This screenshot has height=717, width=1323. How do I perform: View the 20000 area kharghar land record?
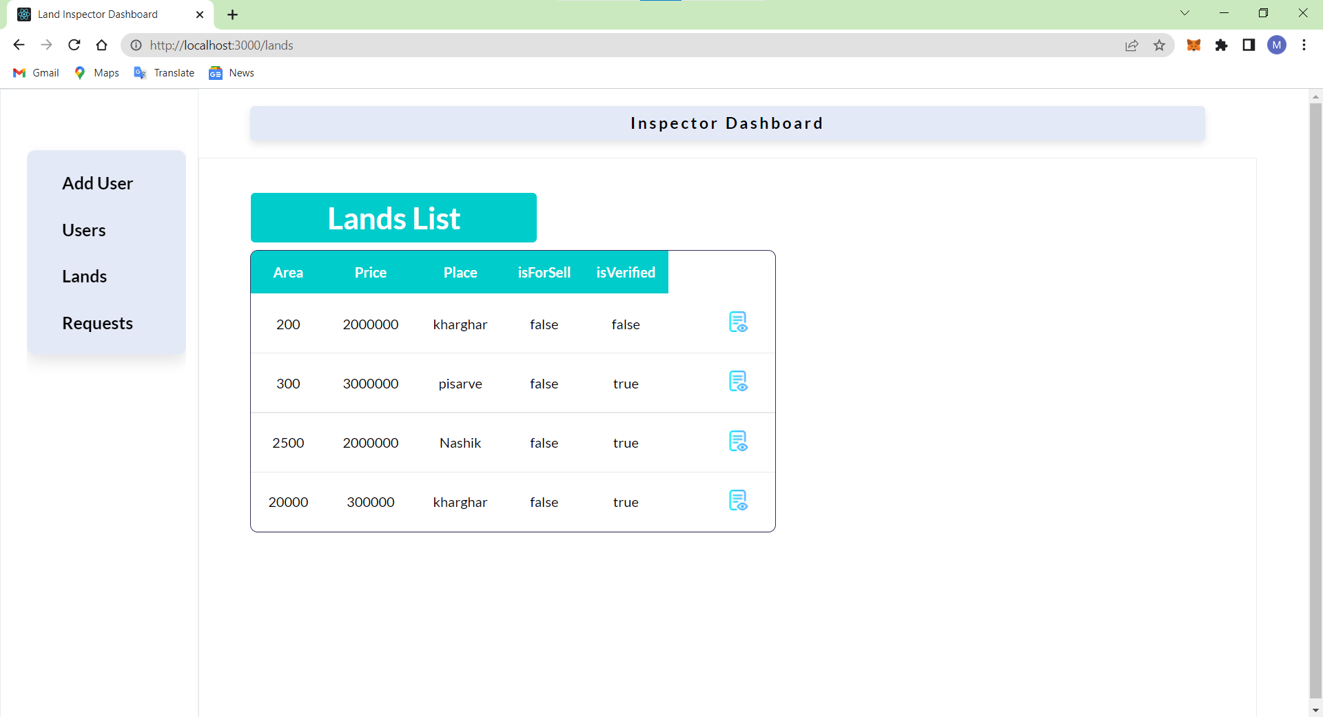(738, 501)
